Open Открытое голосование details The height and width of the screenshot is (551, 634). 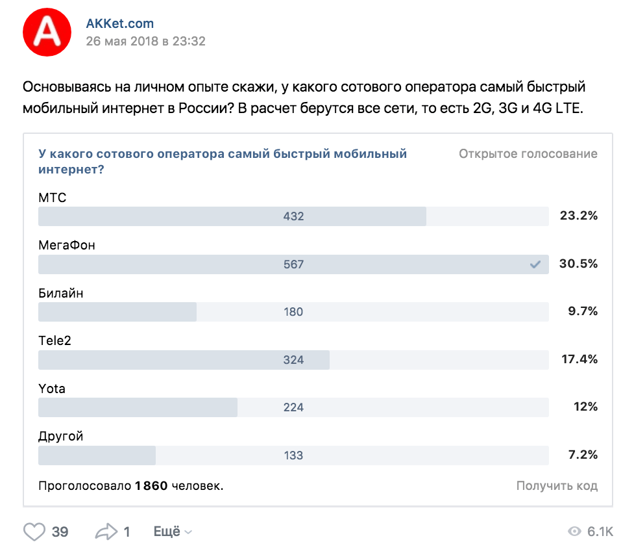(528, 154)
